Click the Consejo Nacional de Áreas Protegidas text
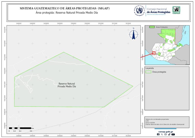 (158, 10)
